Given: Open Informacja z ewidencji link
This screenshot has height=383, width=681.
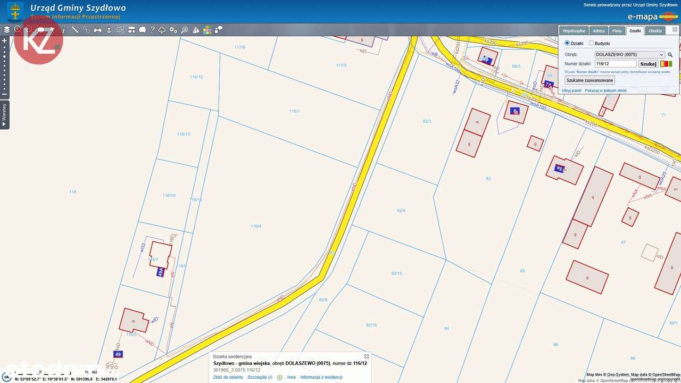Looking at the screenshot, I should coord(321,377).
